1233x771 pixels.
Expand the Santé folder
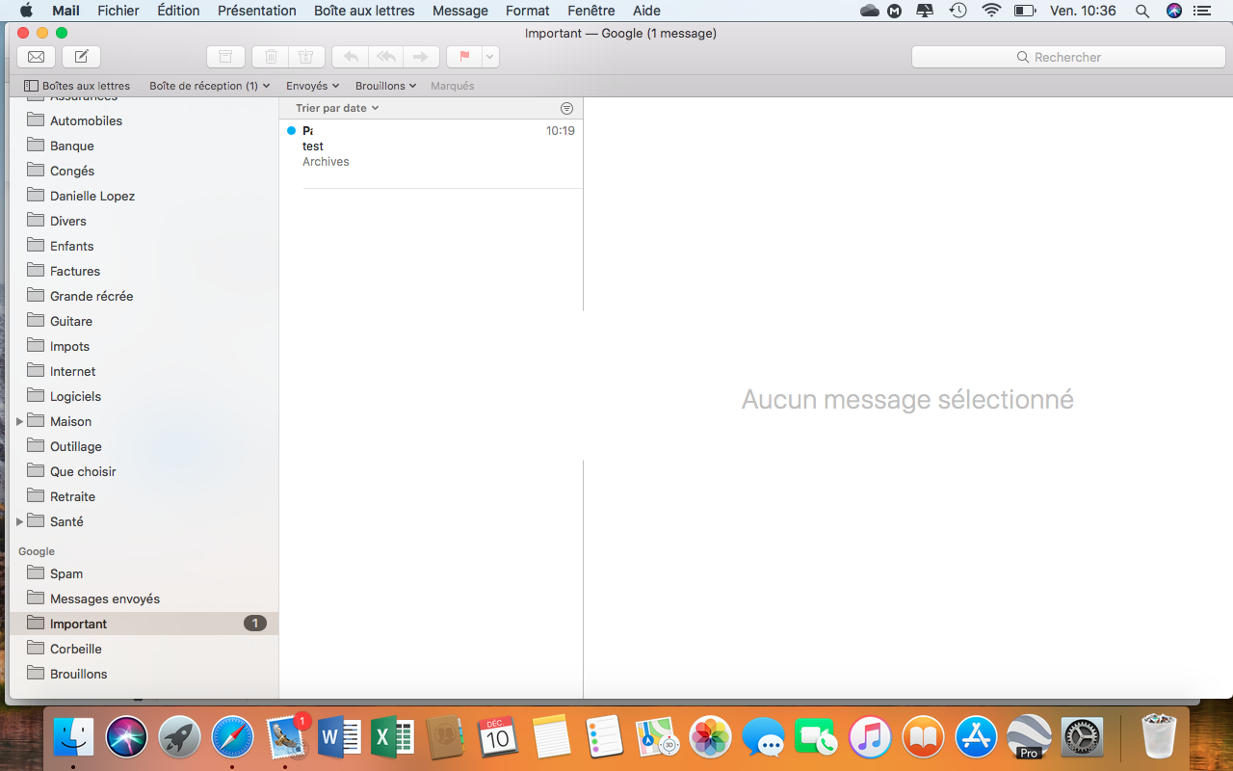click(x=19, y=521)
